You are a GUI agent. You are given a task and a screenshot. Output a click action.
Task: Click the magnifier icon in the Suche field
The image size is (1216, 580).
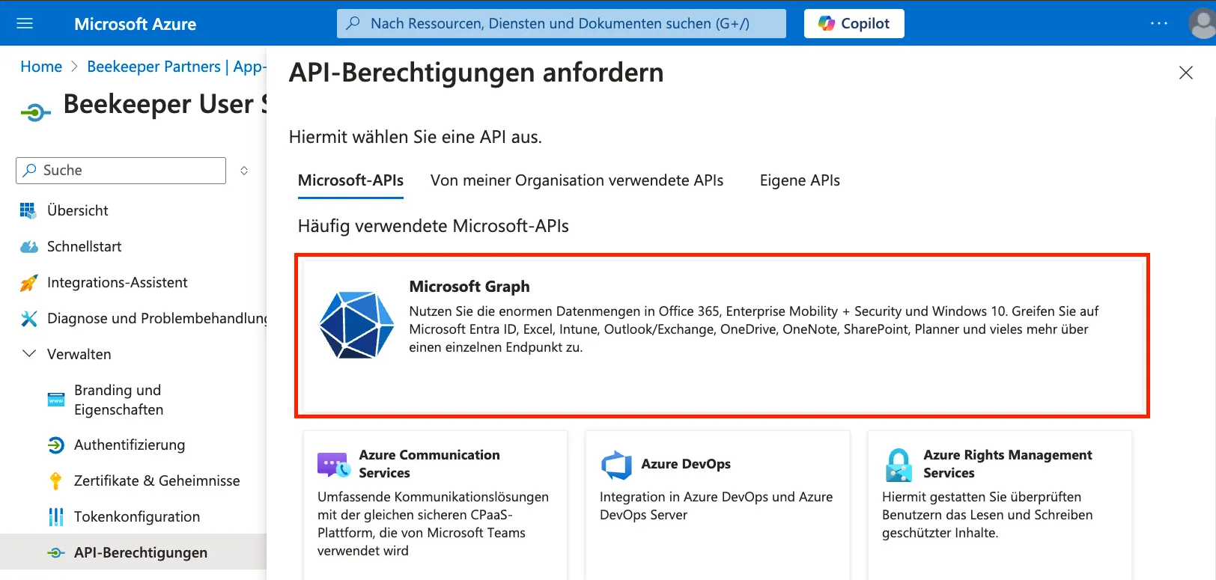29,171
